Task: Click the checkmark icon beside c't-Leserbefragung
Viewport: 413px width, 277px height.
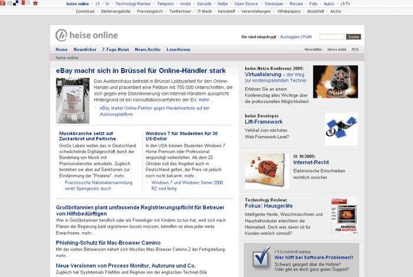Action: point(261,258)
